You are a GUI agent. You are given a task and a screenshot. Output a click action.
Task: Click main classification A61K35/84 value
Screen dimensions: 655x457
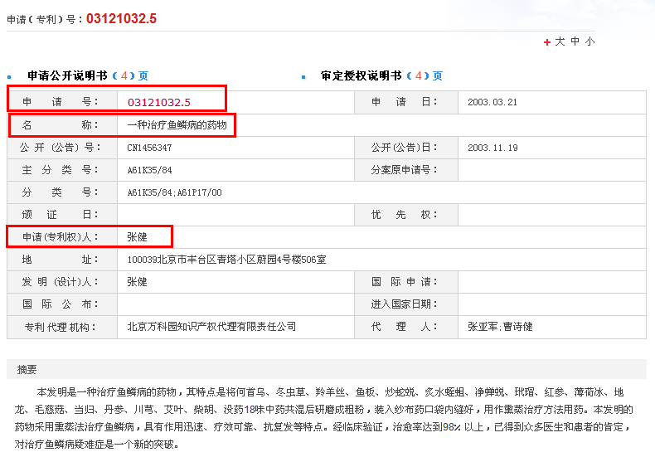tap(149, 170)
